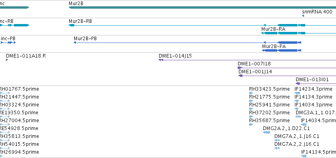Click the IP14134.5prime EST label

[318, 152]
